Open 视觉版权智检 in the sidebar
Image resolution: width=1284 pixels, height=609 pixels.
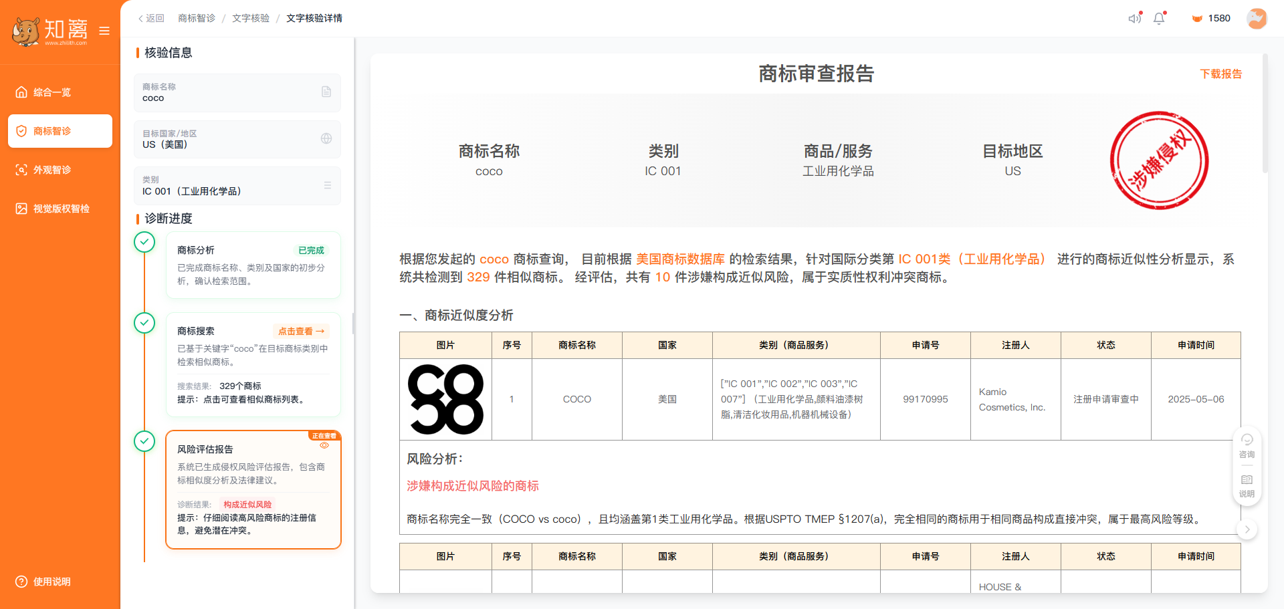pos(60,209)
